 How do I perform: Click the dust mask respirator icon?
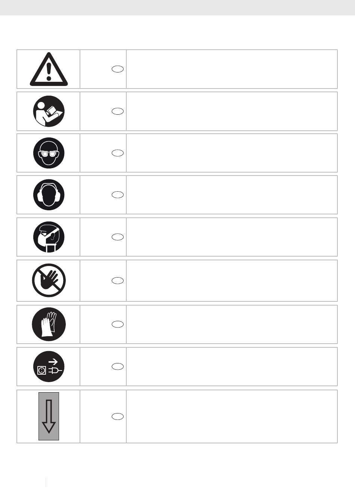pos(49,237)
